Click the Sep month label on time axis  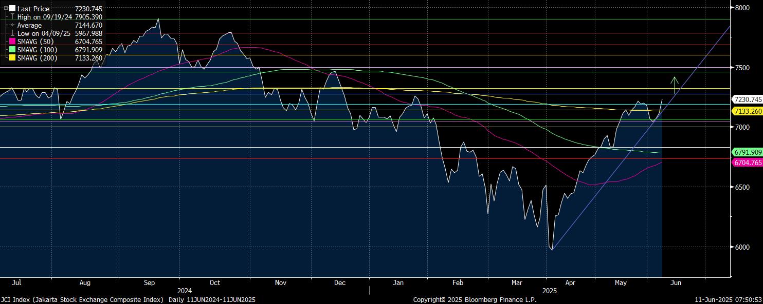tap(150, 282)
